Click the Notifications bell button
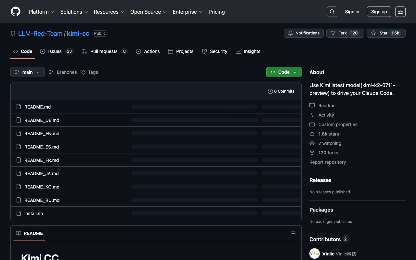This screenshot has width=416, height=260. point(304,33)
